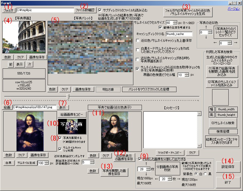Click the 次 button under the photo preview
This screenshot has height=191, width=243.
coord(30,64)
